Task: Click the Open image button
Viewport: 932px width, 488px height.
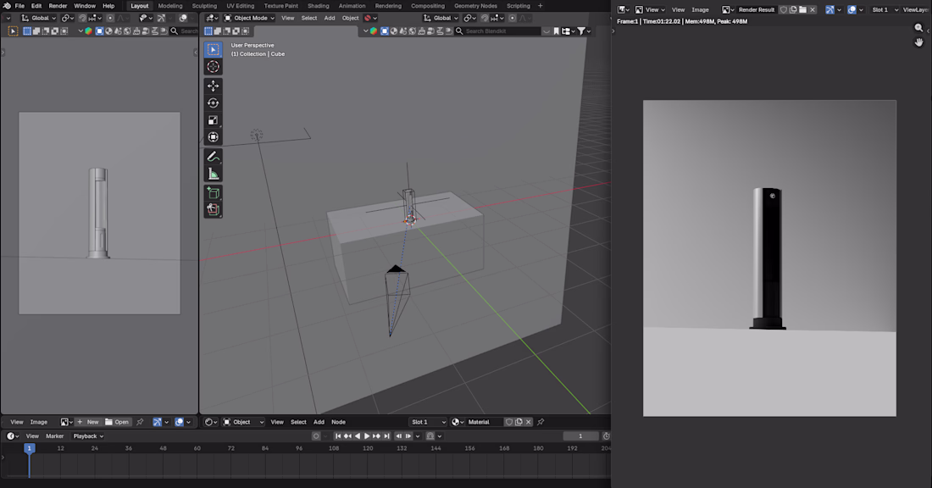Action: (117, 422)
